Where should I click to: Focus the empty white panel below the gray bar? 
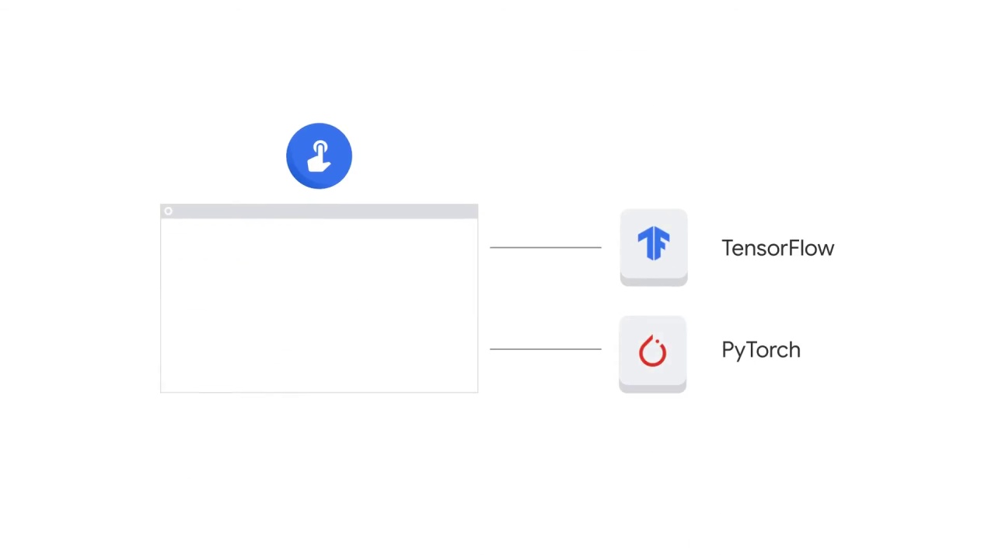pos(319,305)
